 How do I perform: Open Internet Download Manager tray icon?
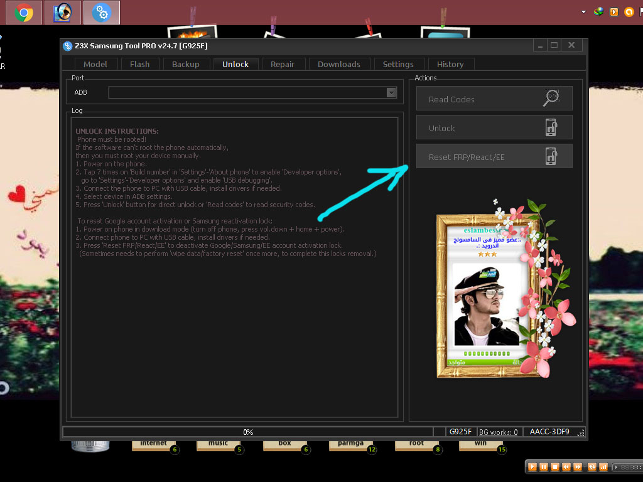(x=598, y=12)
